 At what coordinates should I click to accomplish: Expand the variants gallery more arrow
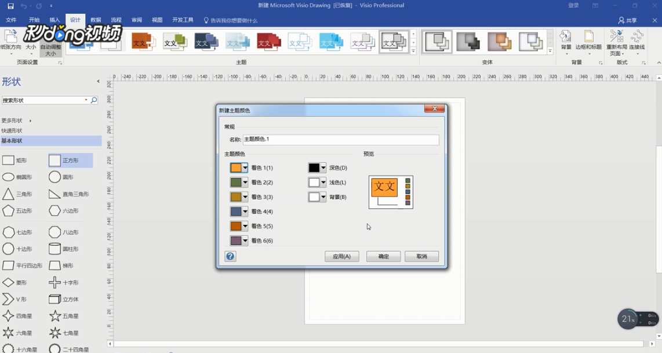pos(550,50)
